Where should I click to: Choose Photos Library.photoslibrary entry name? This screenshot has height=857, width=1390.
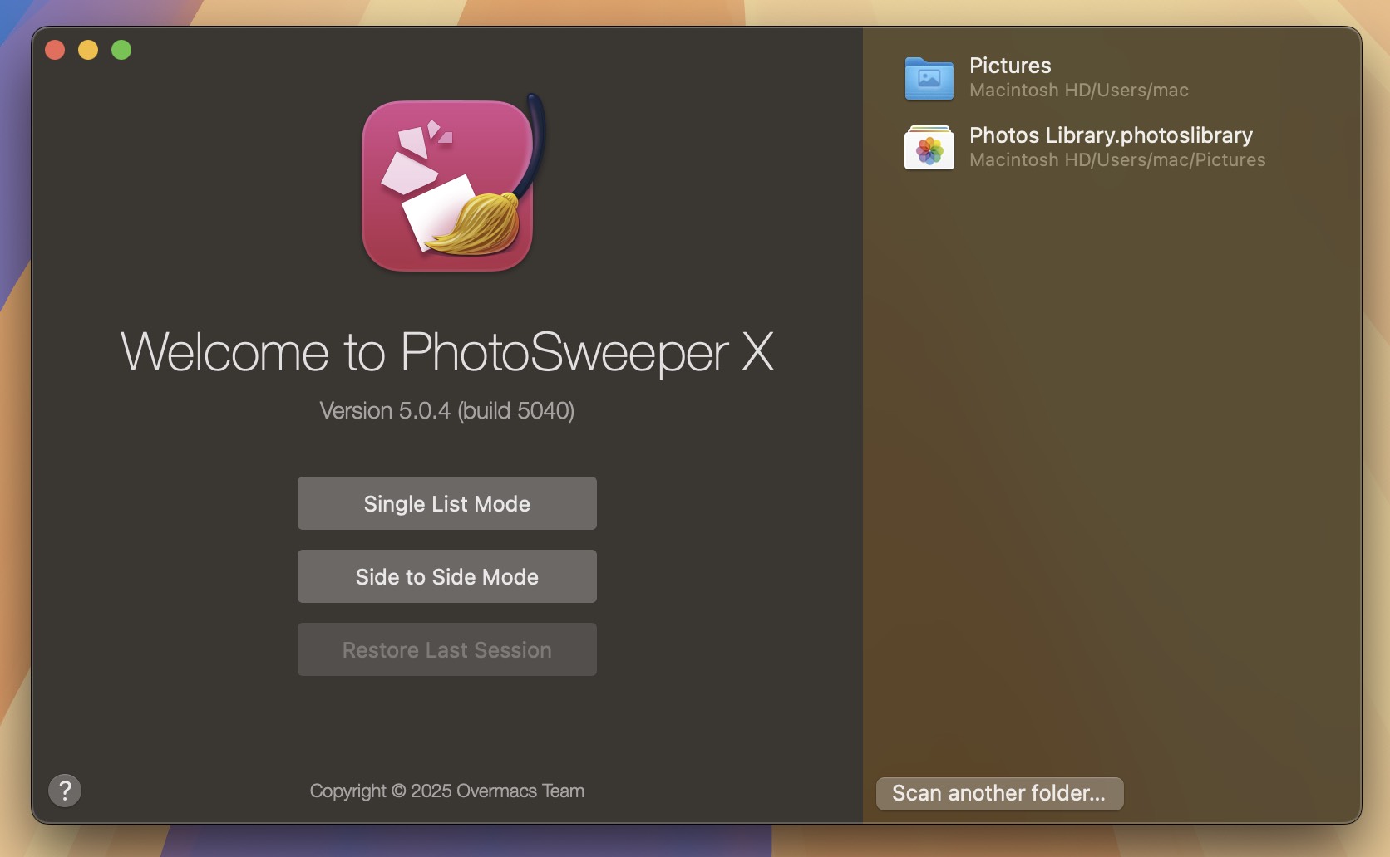[x=1111, y=135]
